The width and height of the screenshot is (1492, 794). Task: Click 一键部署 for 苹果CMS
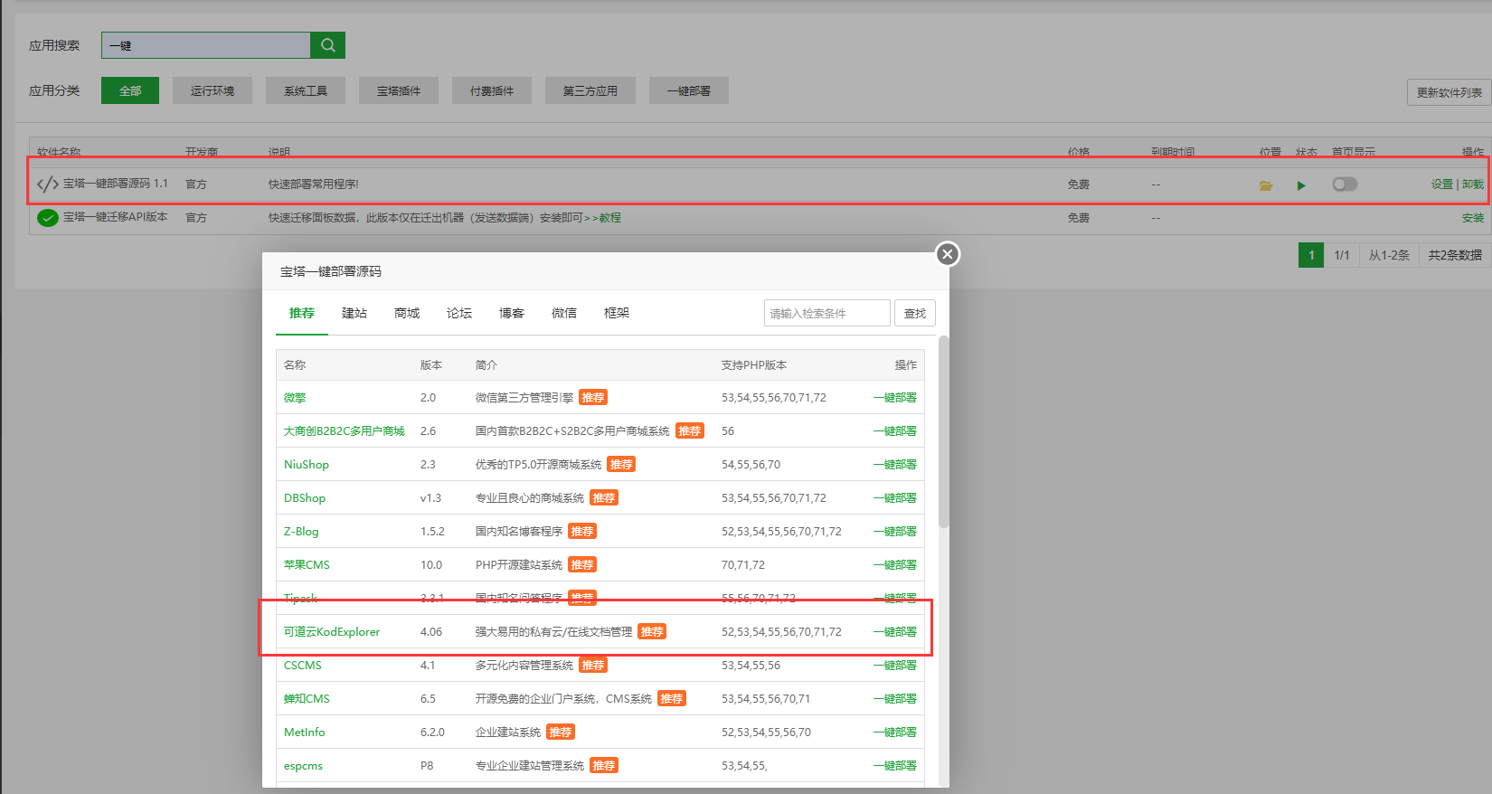(x=895, y=565)
